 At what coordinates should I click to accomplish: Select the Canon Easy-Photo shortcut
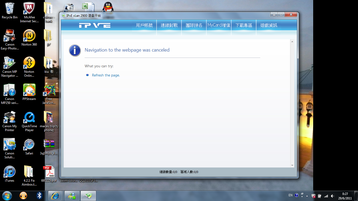(10, 40)
